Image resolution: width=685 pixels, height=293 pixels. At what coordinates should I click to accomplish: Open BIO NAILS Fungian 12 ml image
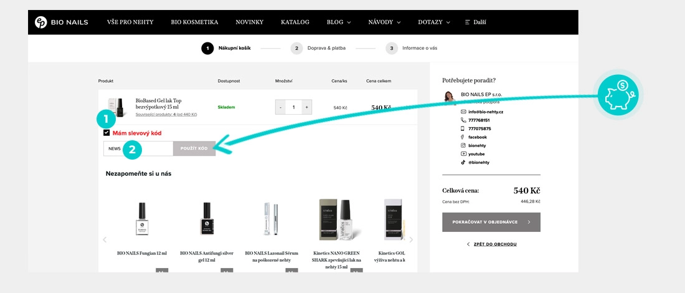click(142, 219)
